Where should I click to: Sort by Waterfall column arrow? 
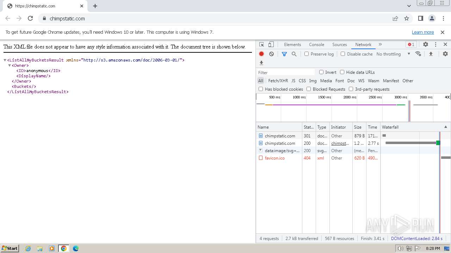coord(445,127)
